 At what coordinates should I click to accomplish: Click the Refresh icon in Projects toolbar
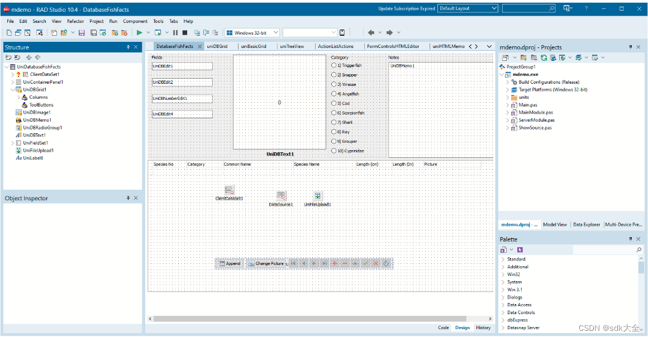pyautogui.click(x=544, y=58)
